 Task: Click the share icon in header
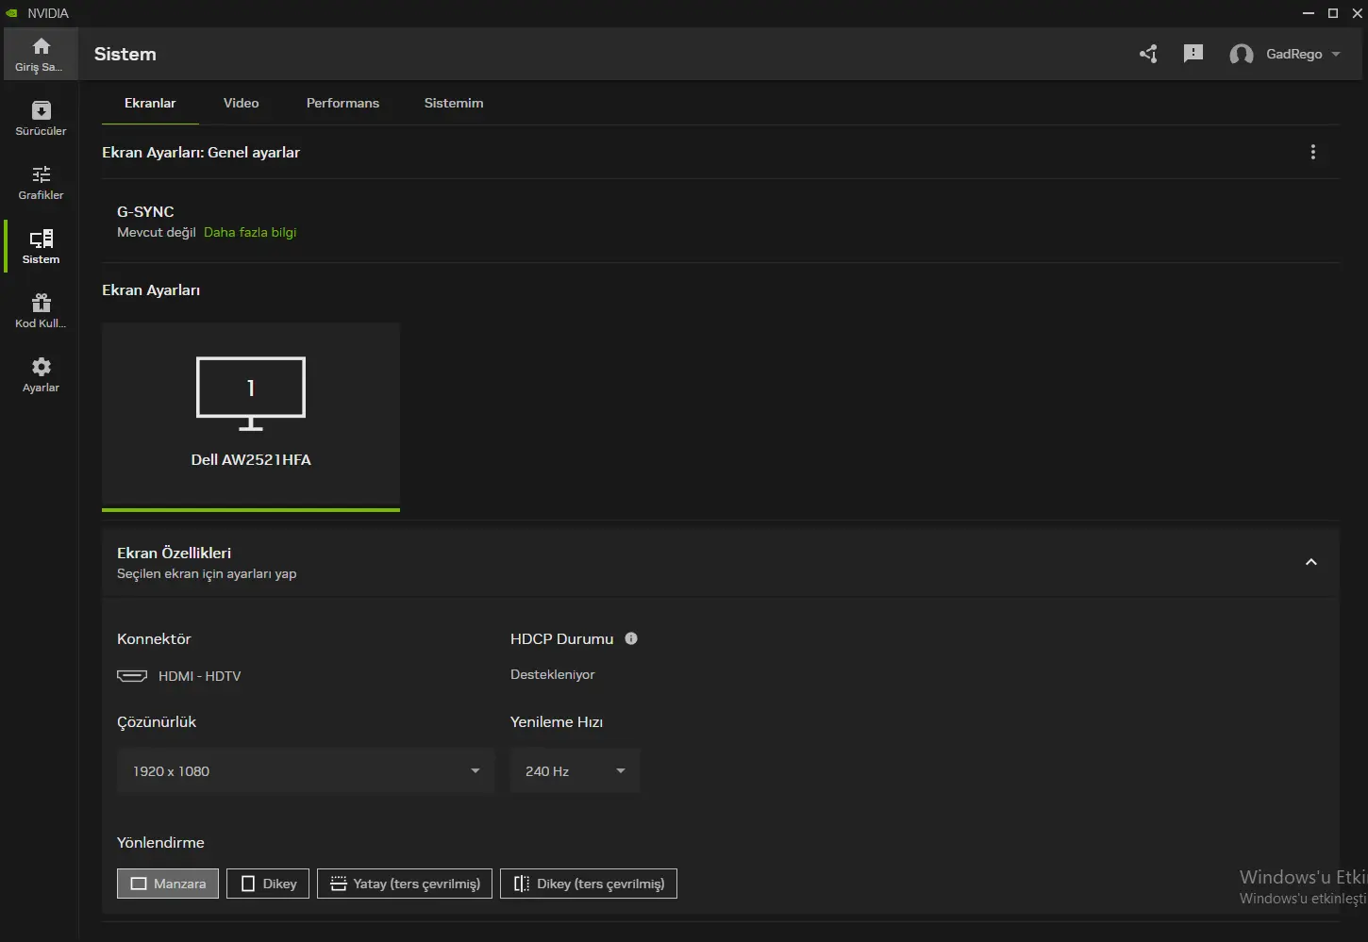coord(1148,54)
